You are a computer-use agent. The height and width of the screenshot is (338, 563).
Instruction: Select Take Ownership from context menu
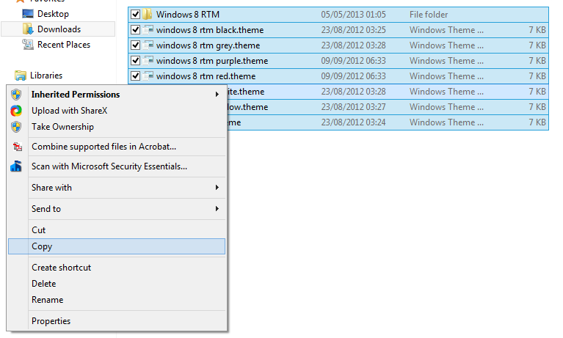coord(117,127)
